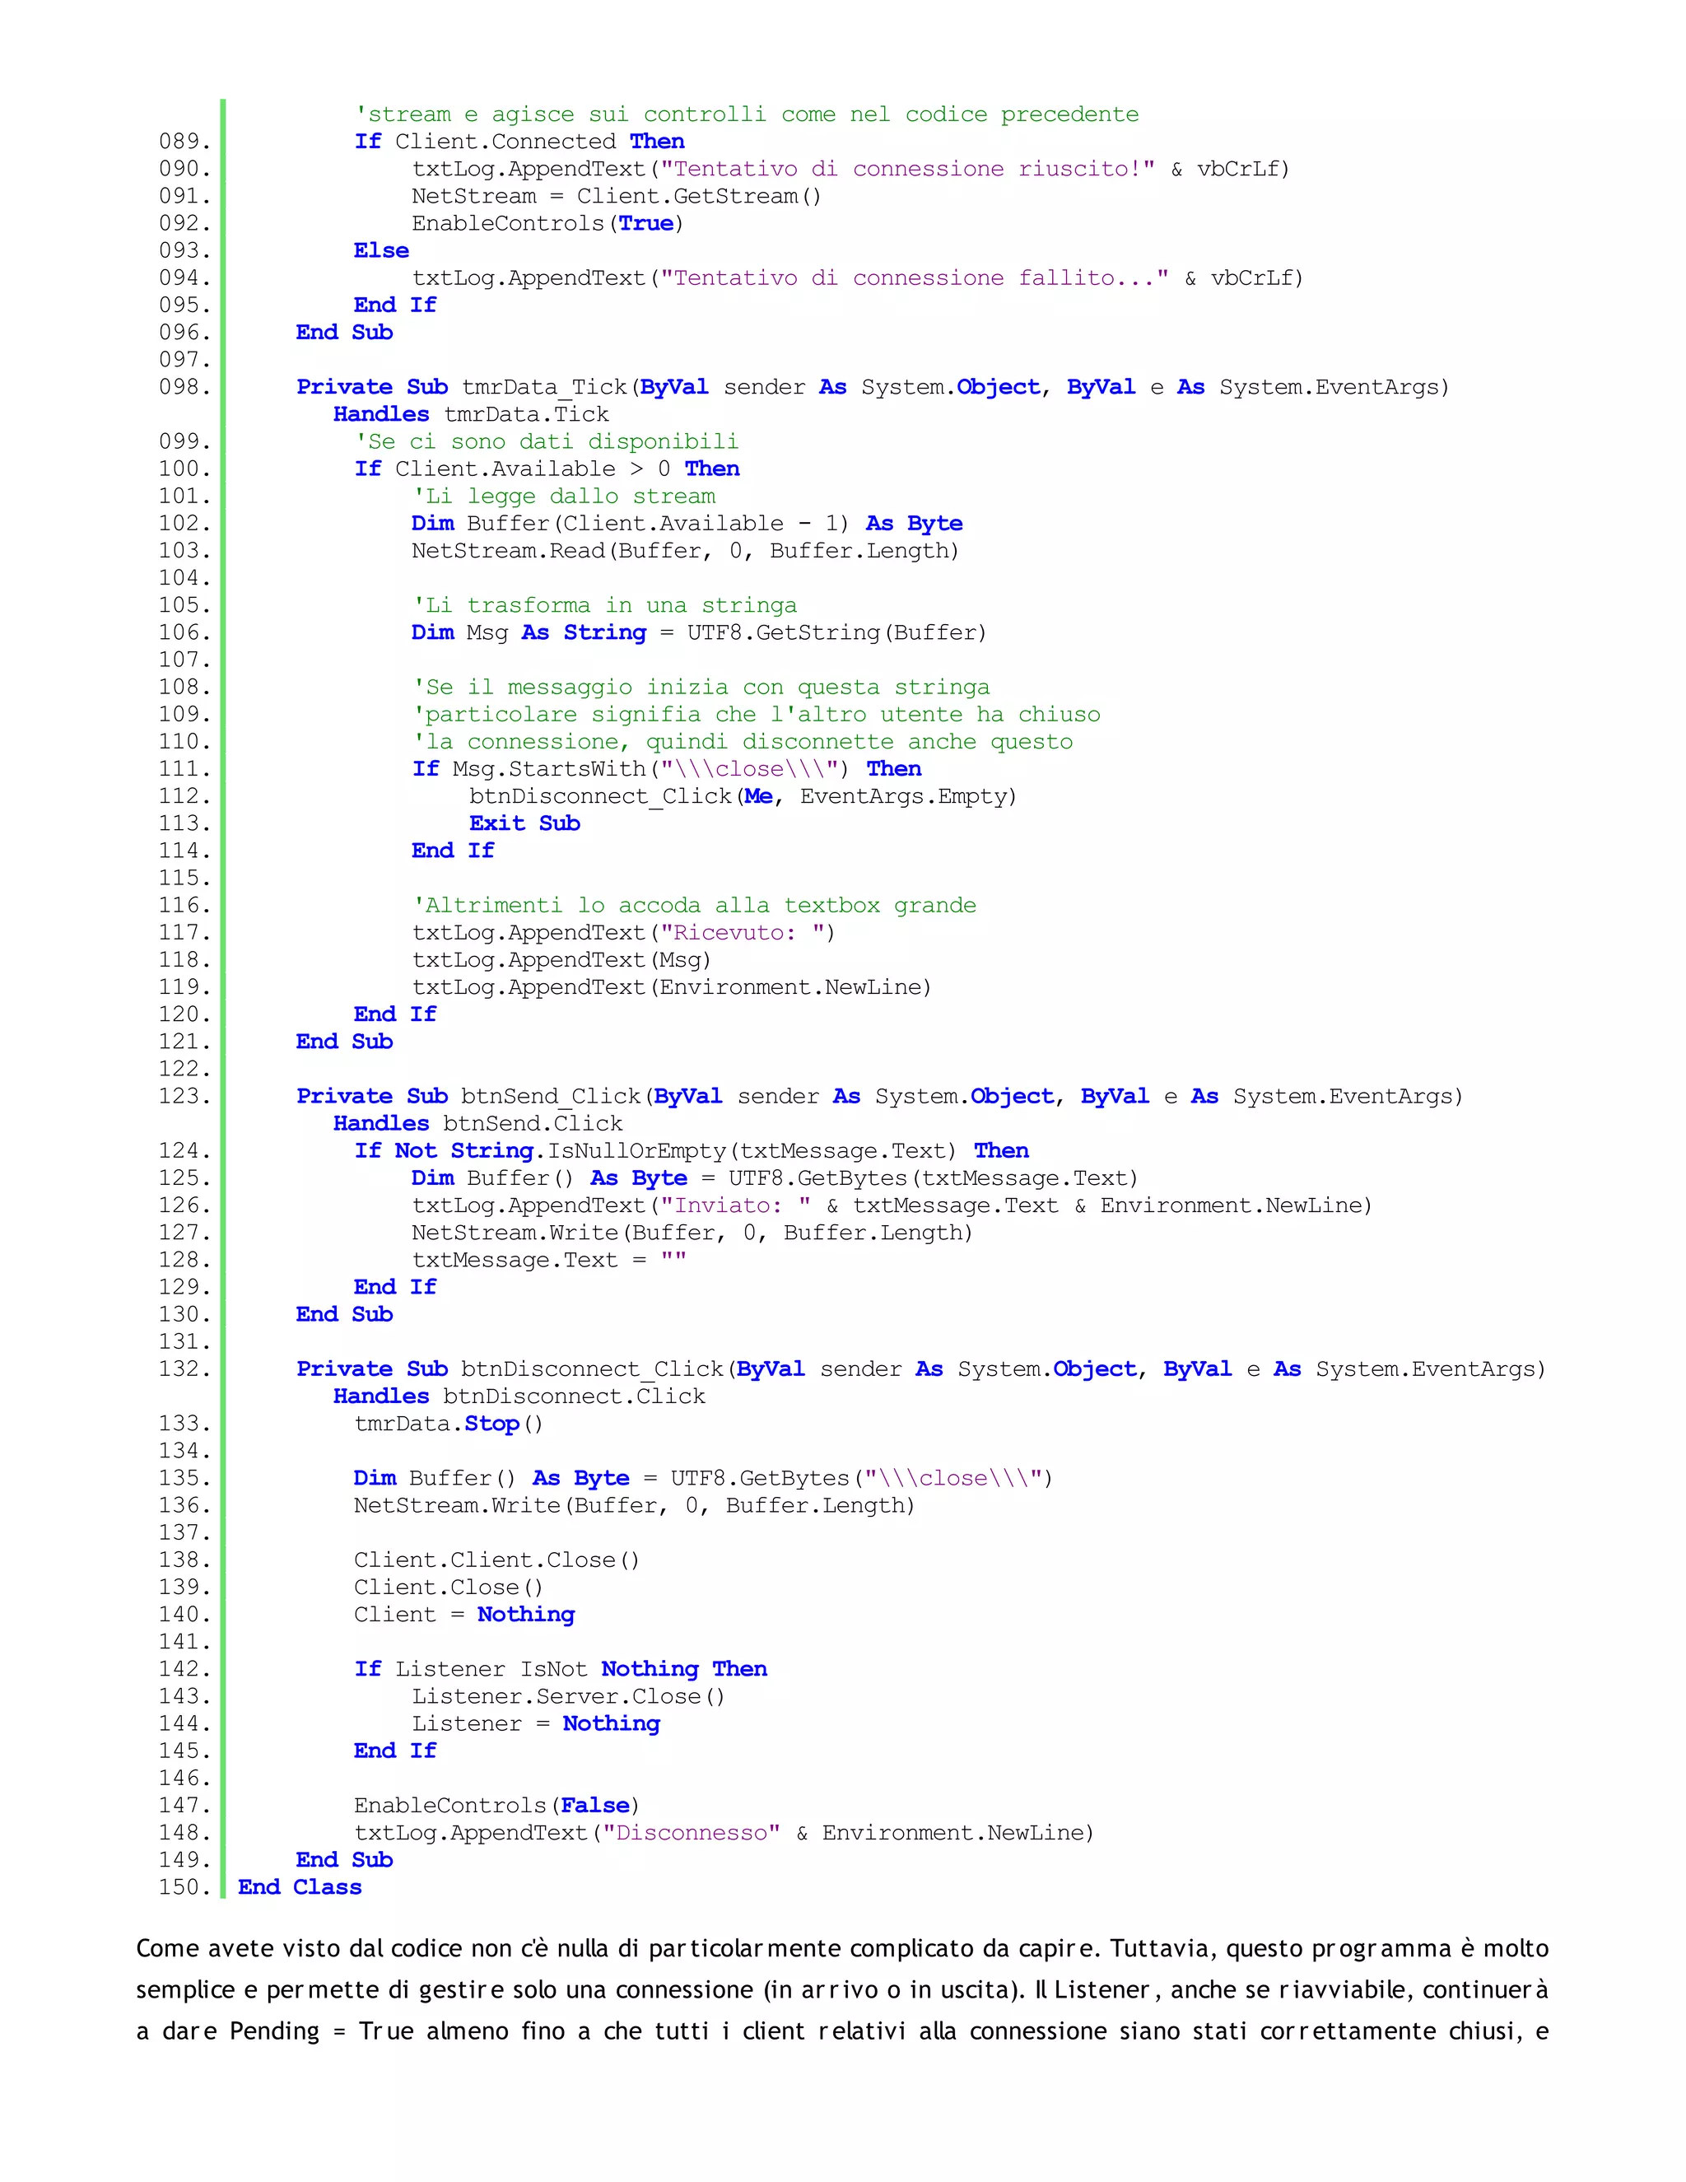Click 'UTF8.GetBytes(txtMessage.Text)' on line 125
The image size is (1686, 2182).
933,1178
